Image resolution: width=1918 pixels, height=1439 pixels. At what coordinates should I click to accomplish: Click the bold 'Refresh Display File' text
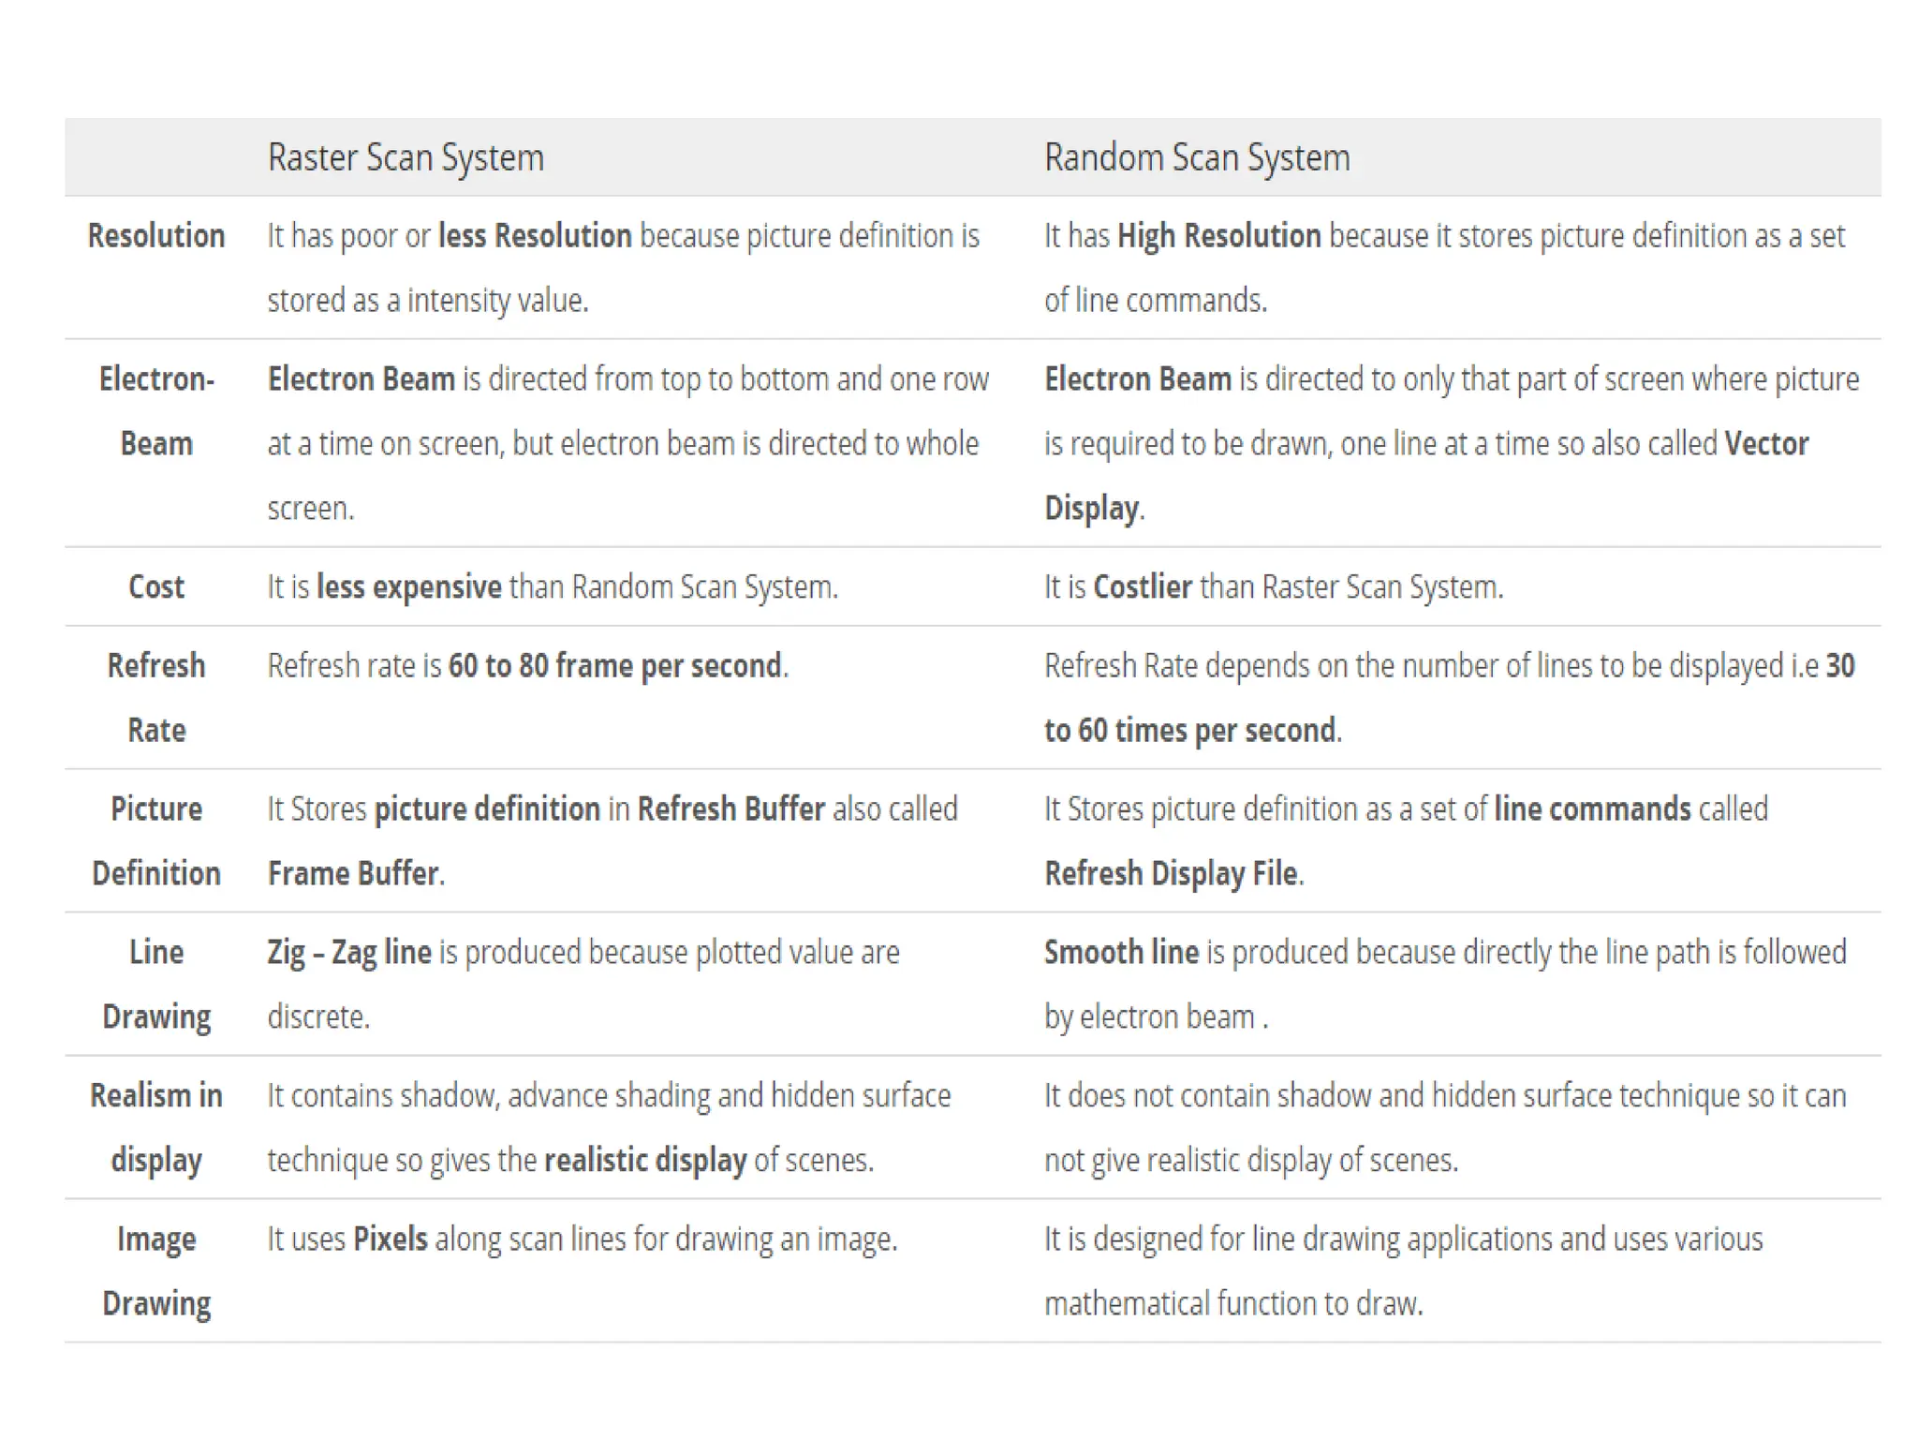coord(1171,874)
